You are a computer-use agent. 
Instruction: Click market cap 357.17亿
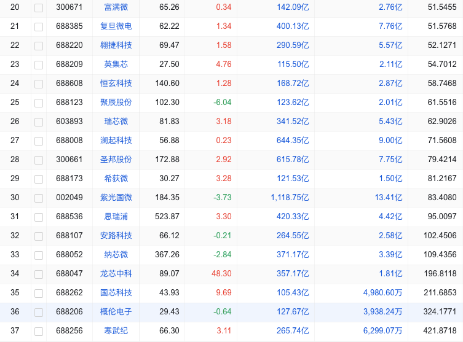click(293, 273)
